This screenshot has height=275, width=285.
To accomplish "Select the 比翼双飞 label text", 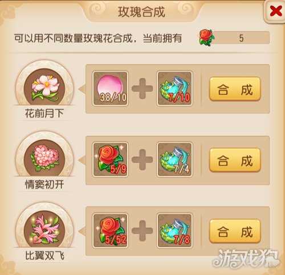I will pyautogui.click(x=44, y=256).
